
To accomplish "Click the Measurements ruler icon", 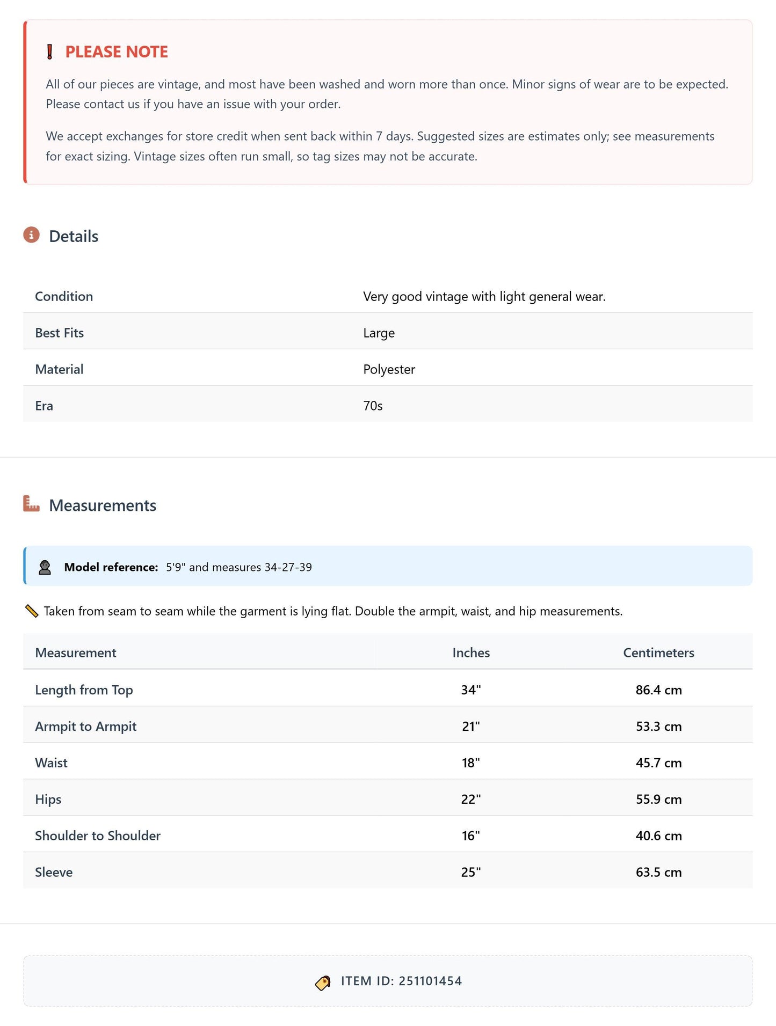I will [x=32, y=504].
